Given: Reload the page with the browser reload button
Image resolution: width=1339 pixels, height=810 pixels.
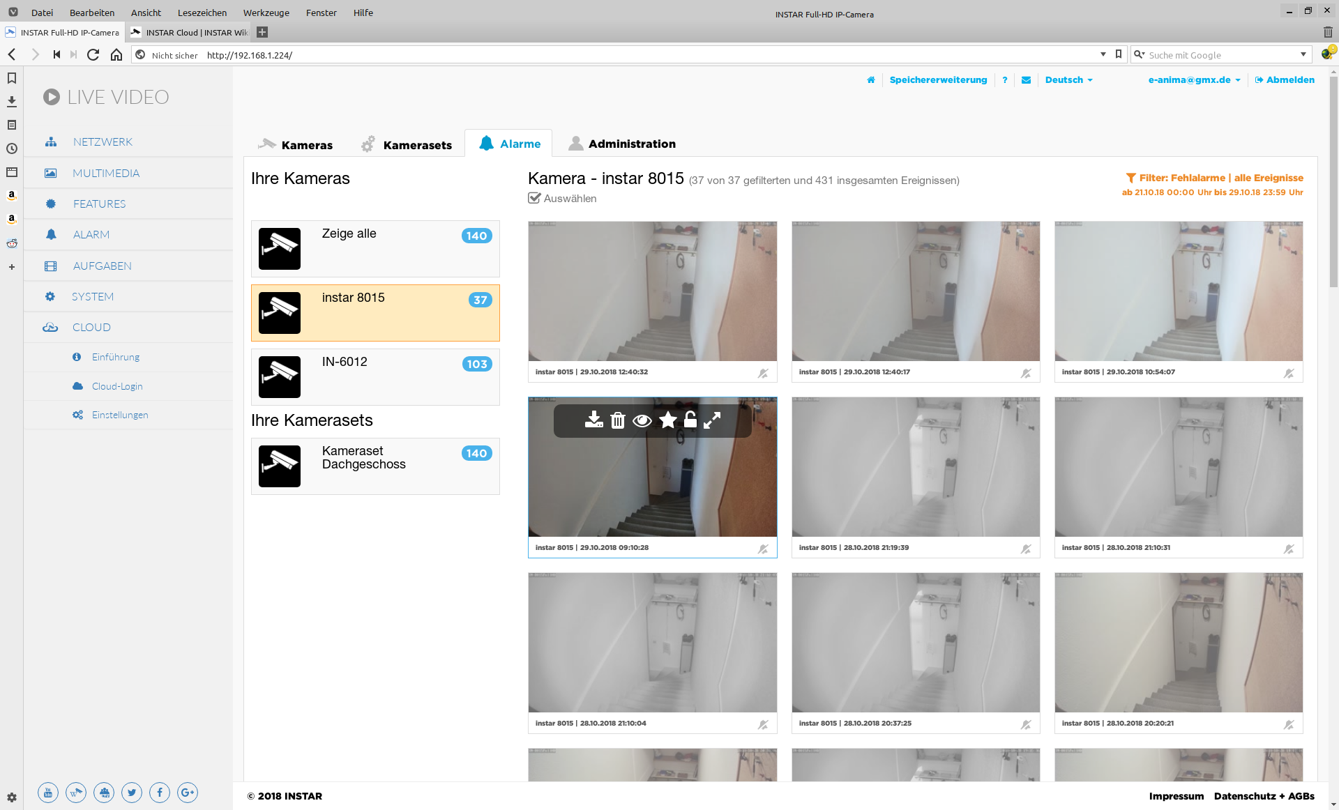Looking at the screenshot, I should click(x=93, y=54).
